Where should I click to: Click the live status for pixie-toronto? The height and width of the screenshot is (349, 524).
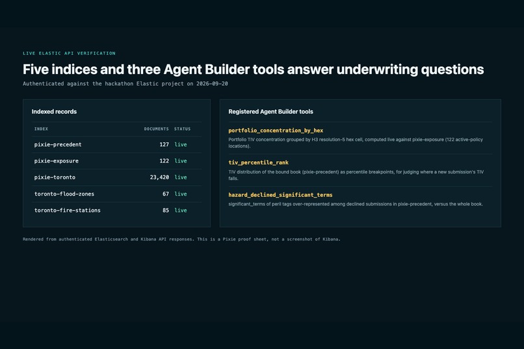coord(181,177)
